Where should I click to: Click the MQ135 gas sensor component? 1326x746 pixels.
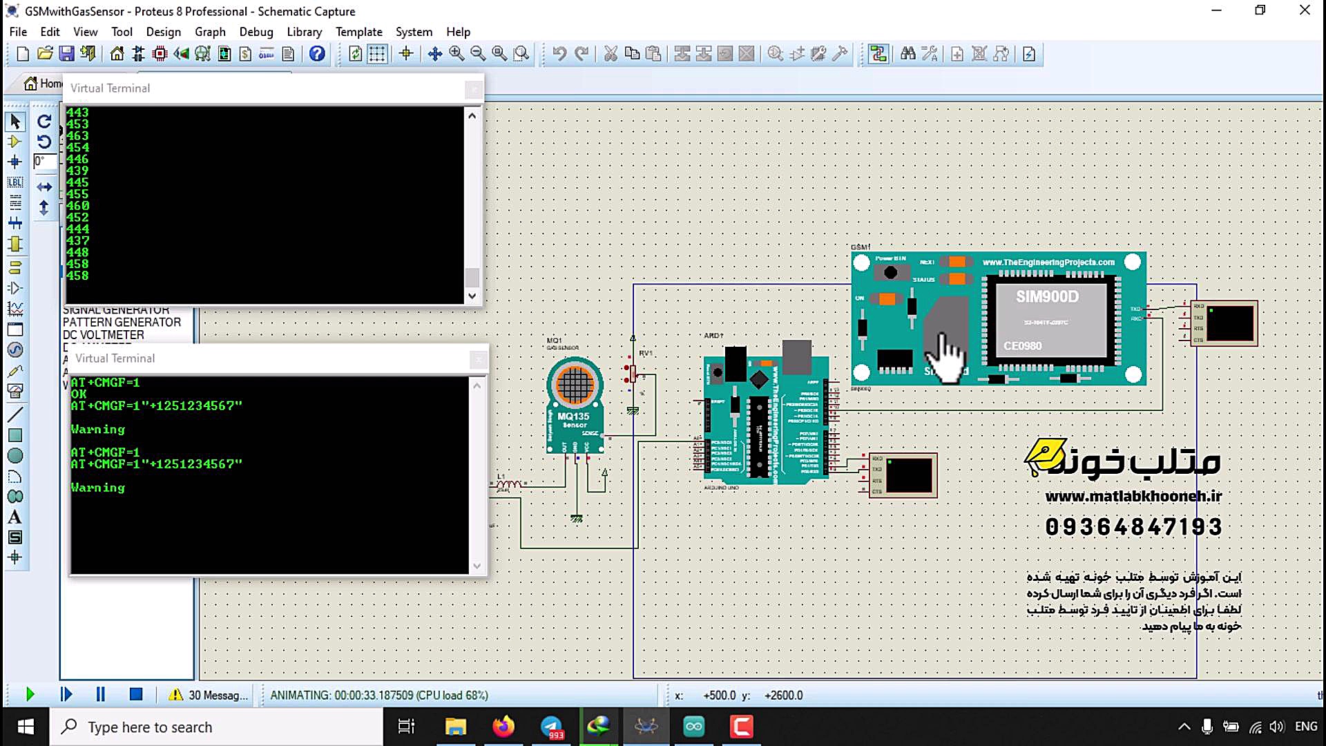575,405
